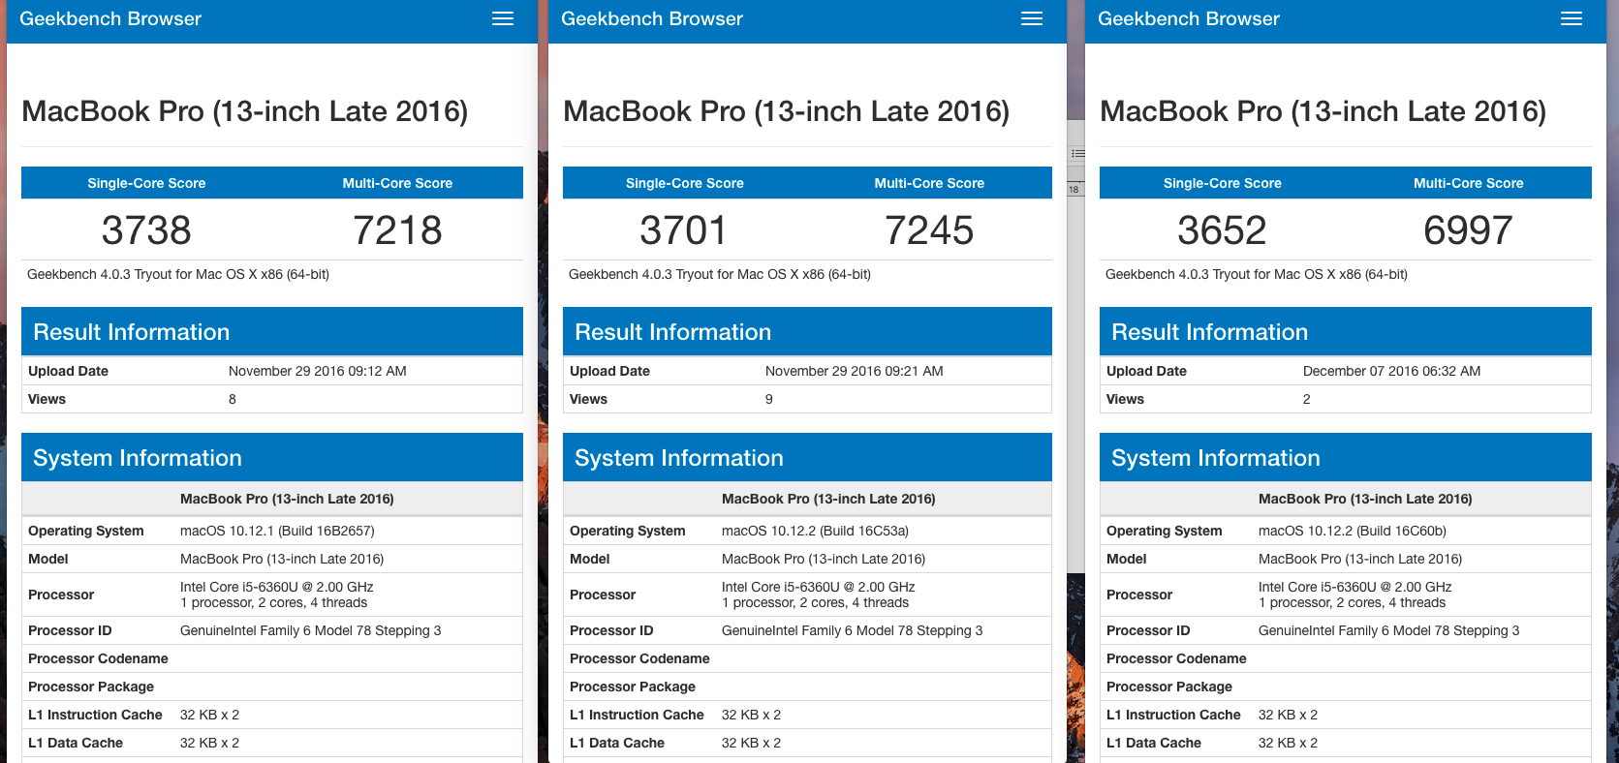Click Processor Package label in right window

(x=1169, y=687)
